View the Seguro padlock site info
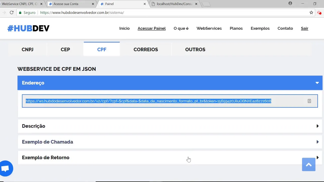The width and height of the screenshot is (324, 182). click(x=27, y=13)
